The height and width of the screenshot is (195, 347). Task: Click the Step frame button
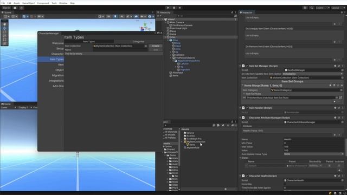(x=180, y=8)
